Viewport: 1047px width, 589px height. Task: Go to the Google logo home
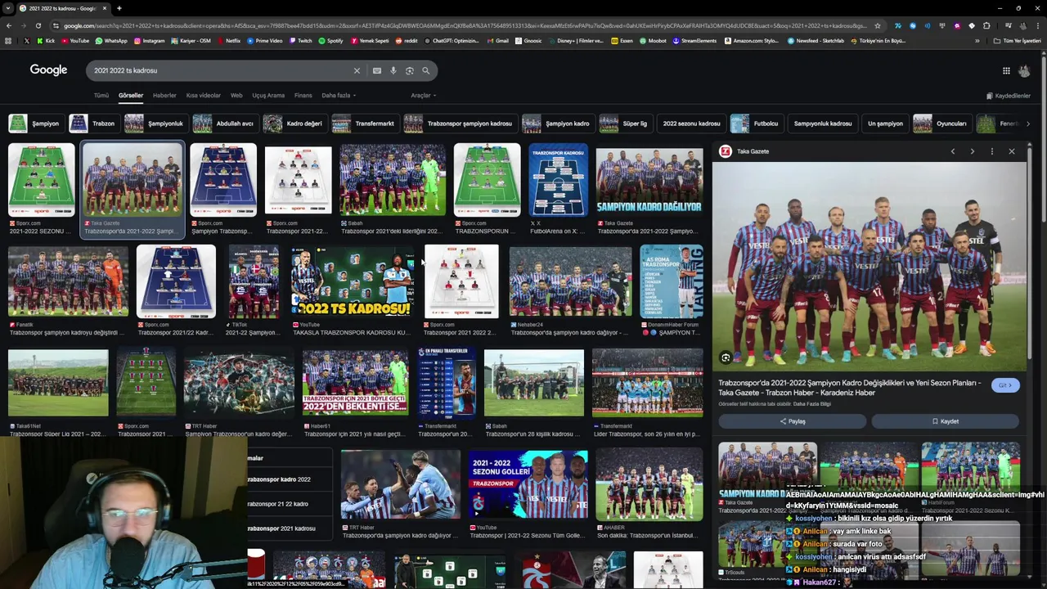(48, 70)
